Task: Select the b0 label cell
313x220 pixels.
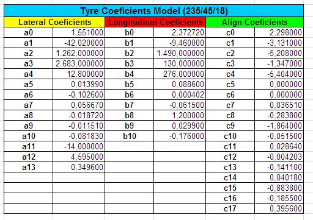Action: (x=130, y=32)
